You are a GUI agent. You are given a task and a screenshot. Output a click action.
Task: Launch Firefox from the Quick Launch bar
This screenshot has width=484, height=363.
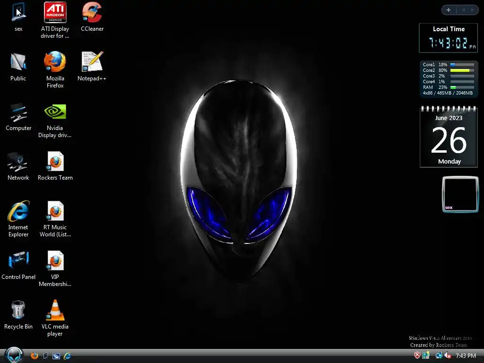click(x=34, y=355)
